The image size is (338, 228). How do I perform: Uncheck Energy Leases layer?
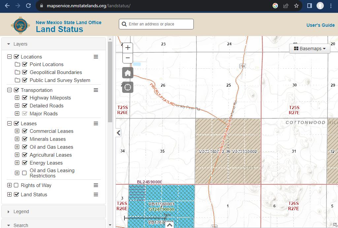click(24, 163)
